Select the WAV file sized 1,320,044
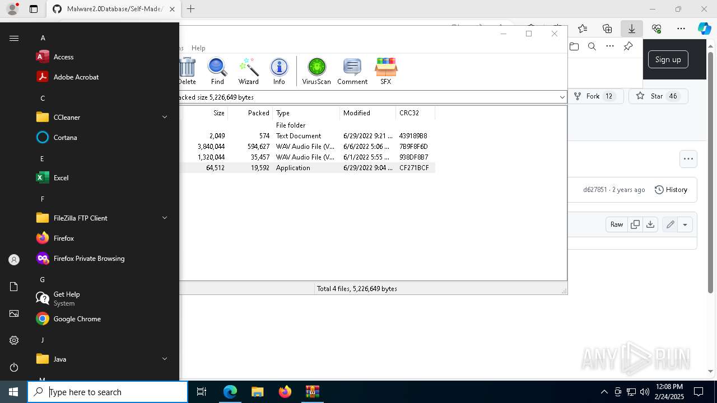This screenshot has width=717, height=403. pos(307,157)
